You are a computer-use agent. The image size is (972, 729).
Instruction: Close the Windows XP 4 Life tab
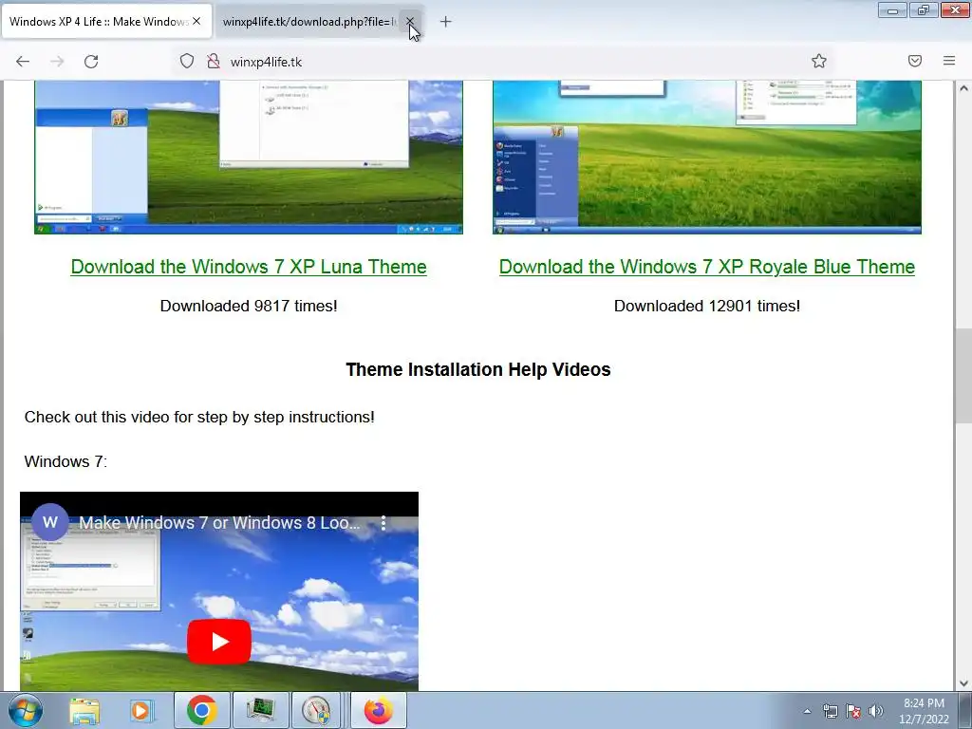[196, 21]
